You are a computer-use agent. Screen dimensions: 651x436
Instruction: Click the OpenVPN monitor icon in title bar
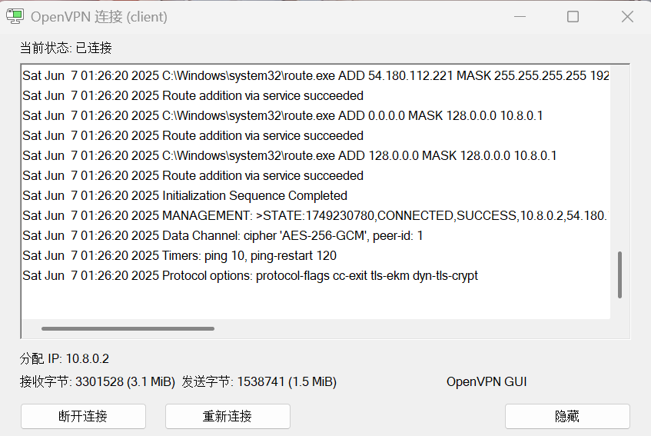(15, 16)
